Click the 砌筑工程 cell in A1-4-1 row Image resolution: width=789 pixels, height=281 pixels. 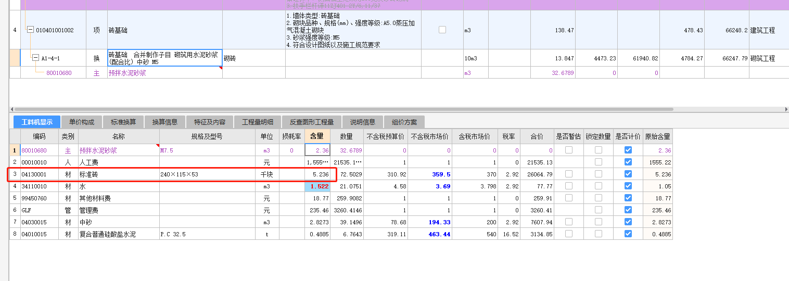pyautogui.click(x=762, y=58)
